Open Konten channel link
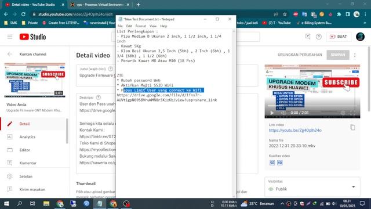Screen dimensions: 371x209 click(x=33, y=54)
